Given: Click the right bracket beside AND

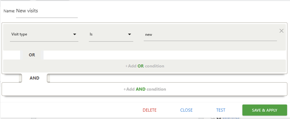Looking at the screenshot, I should pyautogui.click(x=49, y=78).
